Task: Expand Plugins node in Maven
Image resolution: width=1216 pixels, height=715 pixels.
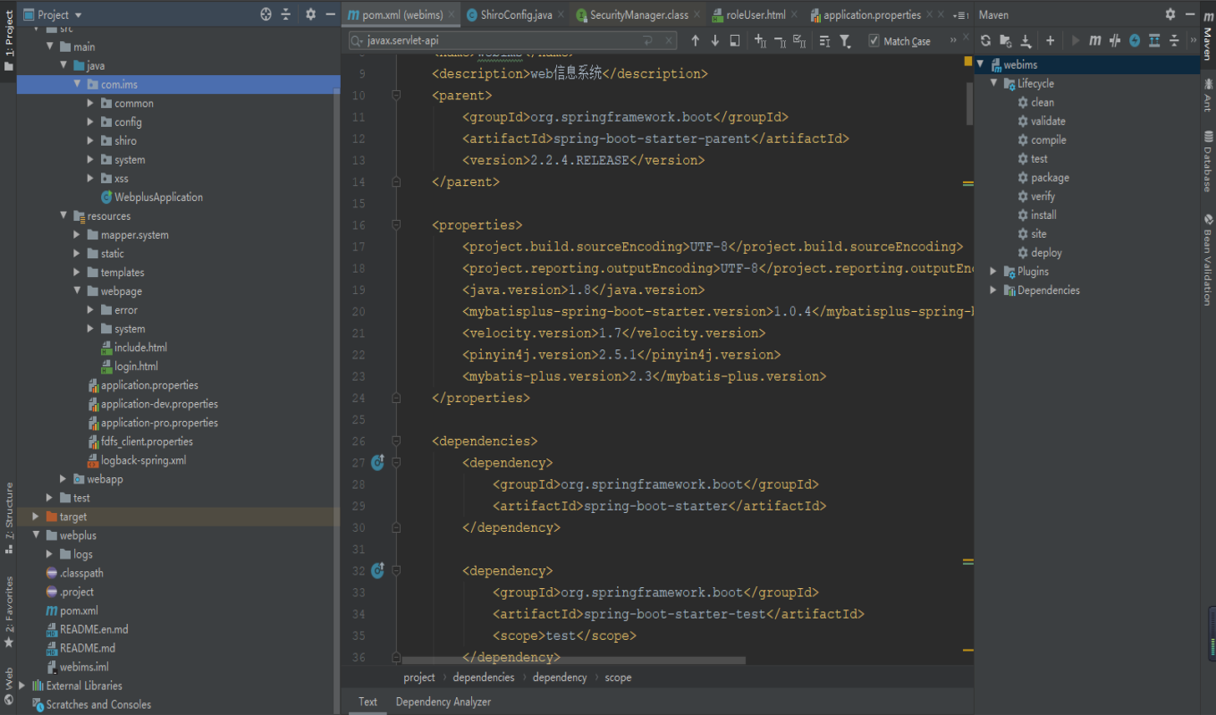Action: (993, 271)
